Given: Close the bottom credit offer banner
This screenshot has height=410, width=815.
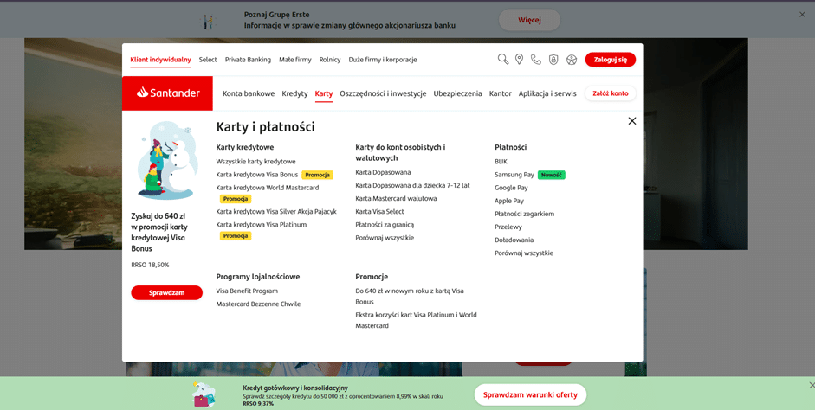Looking at the screenshot, I should 811,386.
